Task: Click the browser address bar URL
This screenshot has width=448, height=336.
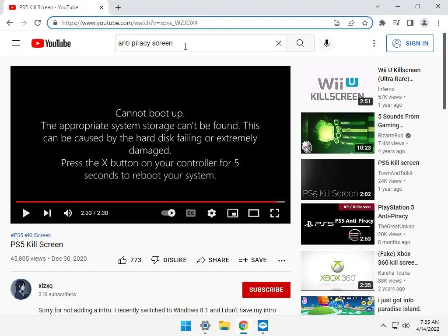Action: click(130, 23)
